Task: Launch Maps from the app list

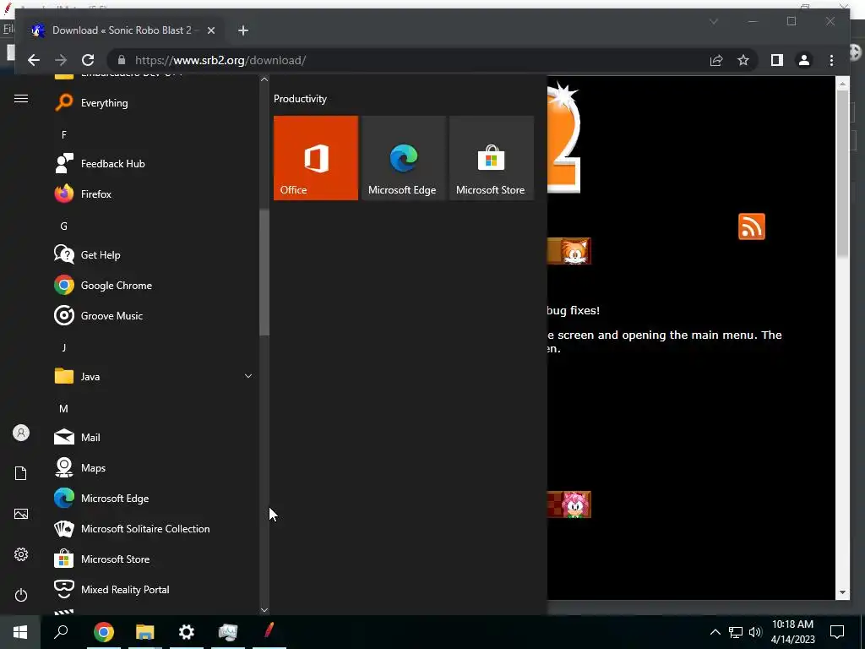Action: 155,467
